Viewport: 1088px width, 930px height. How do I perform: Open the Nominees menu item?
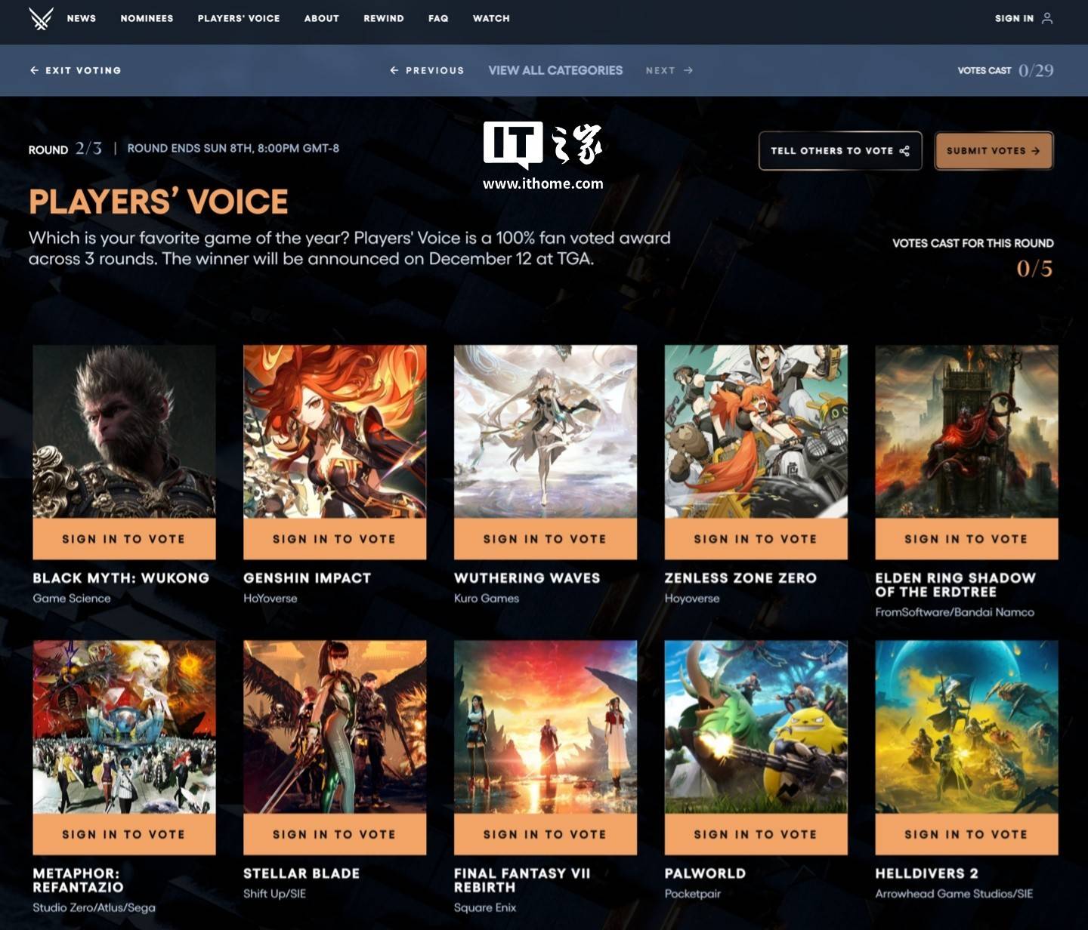click(147, 18)
